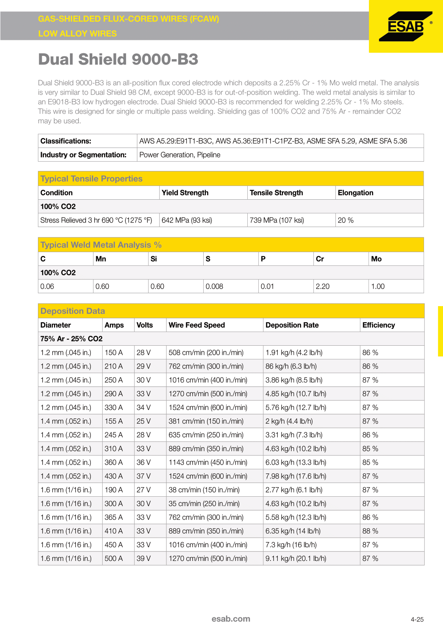This screenshot has height=629, width=443.
Task: Click '38 cm/min (150 in./min)' cell
Action: pos(215,490)
